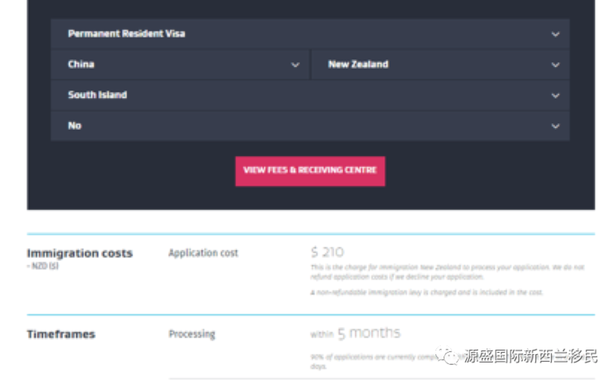Click the chevron arrow beside New Zealand
Viewport: 604px width, 384px height.
pyautogui.click(x=555, y=65)
